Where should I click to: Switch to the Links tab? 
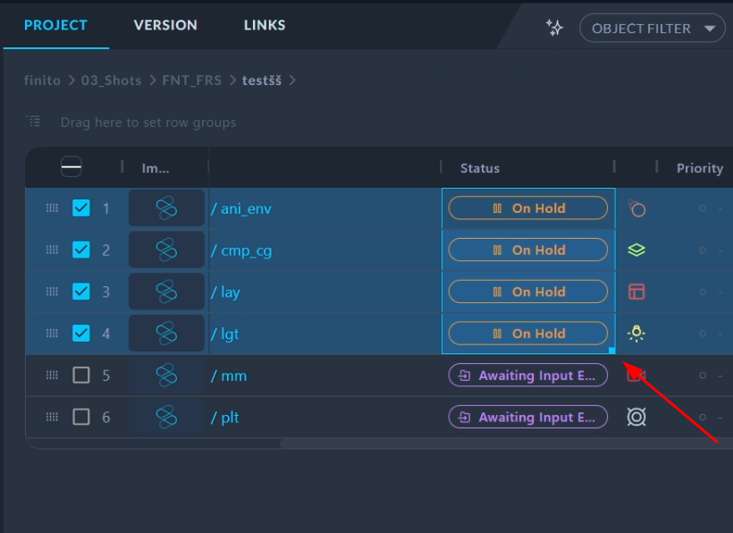265,25
